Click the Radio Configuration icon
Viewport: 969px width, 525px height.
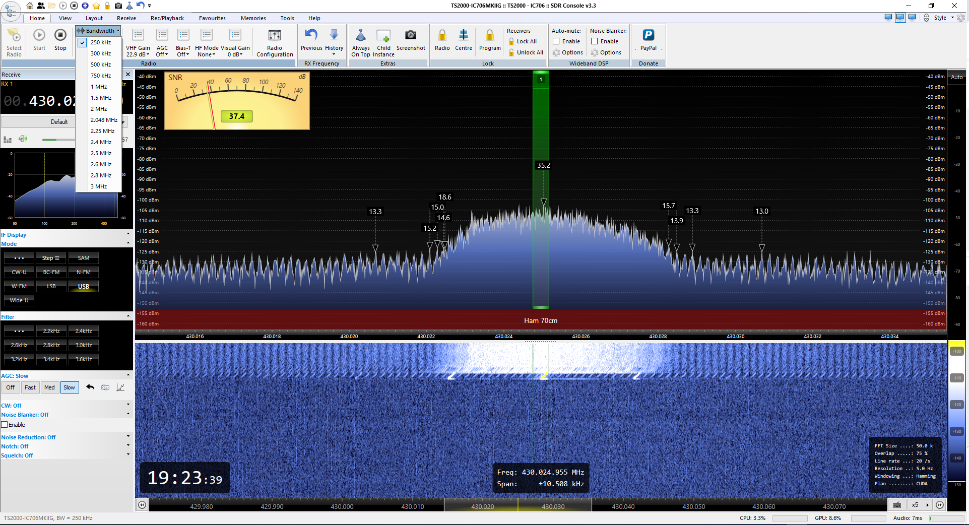pos(274,36)
